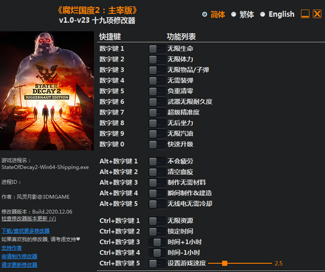Screen dimensions: 325x272
Task: Click the 时间+1小时 button switch
Action: coord(157,242)
